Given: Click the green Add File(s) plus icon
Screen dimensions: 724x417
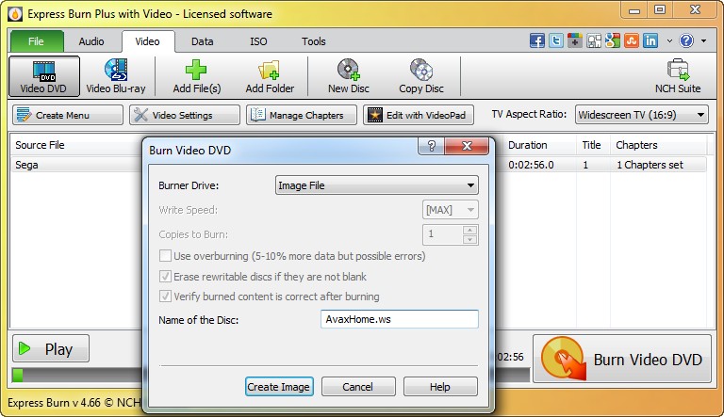Looking at the screenshot, I should pyautogui.click(x=196, y=70).
